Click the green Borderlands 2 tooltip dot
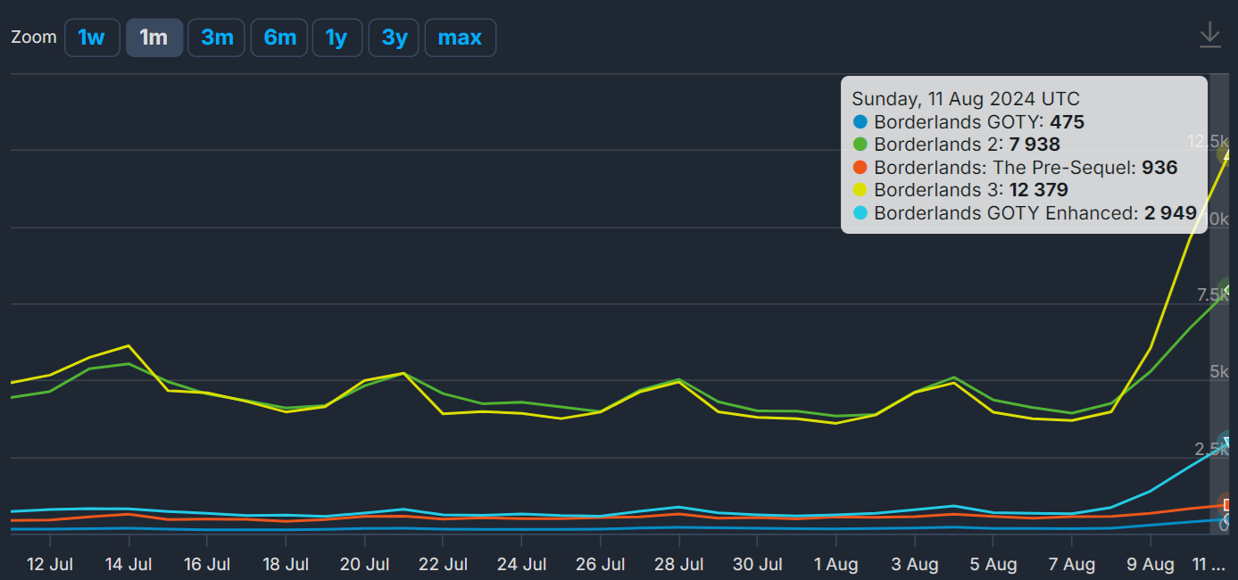The width and height of the screenshot is (1238, 580). (x=860, y=145)
